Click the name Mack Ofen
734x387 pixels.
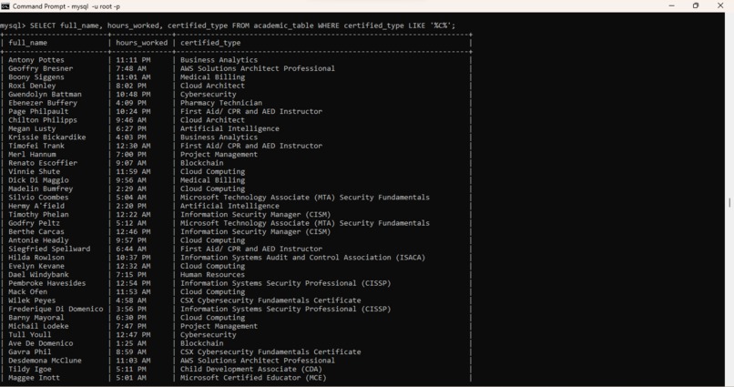[x=27, y=291]
